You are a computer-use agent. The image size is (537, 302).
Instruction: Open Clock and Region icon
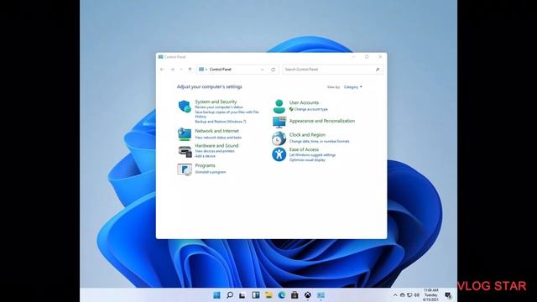pos(279,138)
